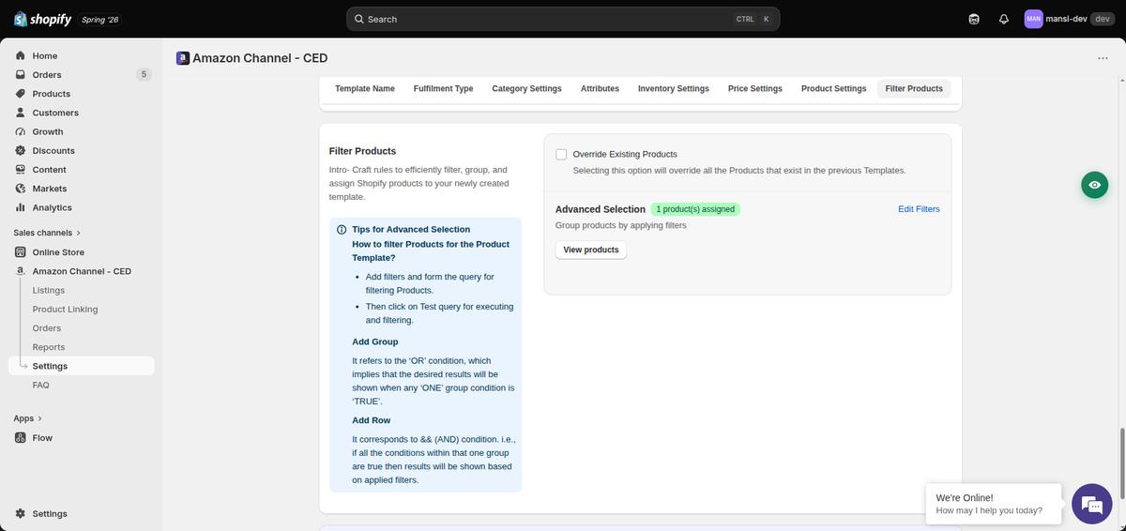
Task: Open Listings under Amazon Channel
Action: 49,290
